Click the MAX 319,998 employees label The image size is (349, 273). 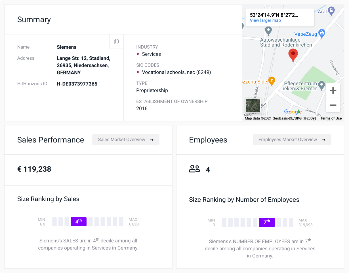(x=305, y=222)
